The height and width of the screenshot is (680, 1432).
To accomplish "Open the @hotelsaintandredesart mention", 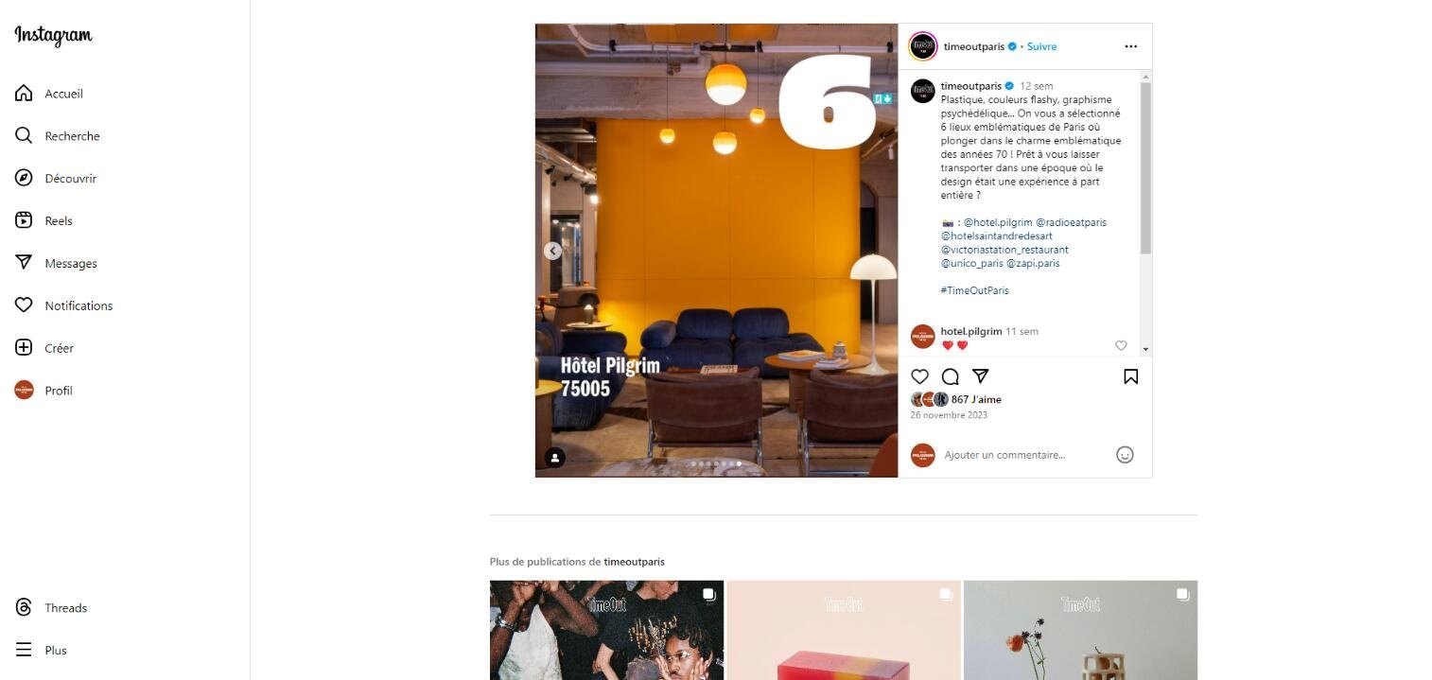I will (x=996, y=236).
